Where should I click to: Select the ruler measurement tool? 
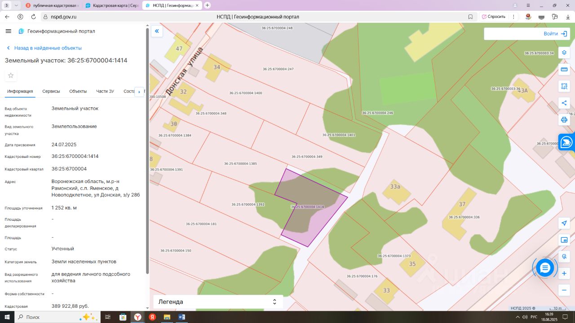[x=564, y=70]
